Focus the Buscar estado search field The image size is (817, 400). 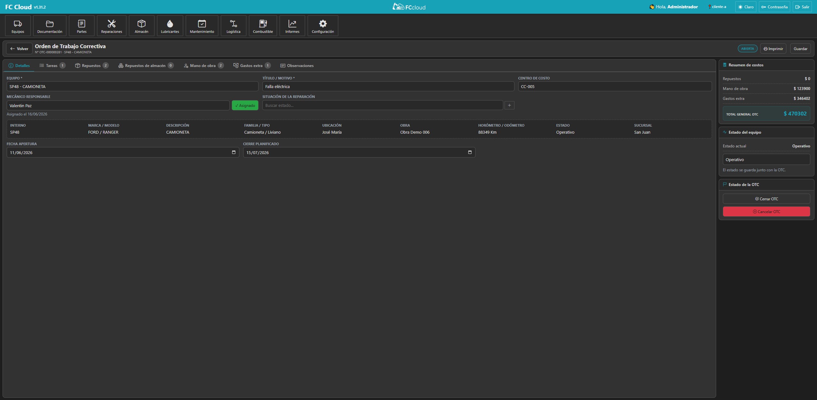tap(383, 105)
